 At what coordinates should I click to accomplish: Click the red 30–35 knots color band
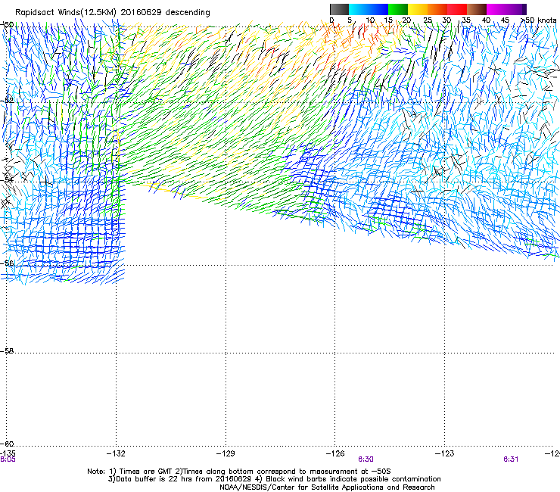pos(457,9)
